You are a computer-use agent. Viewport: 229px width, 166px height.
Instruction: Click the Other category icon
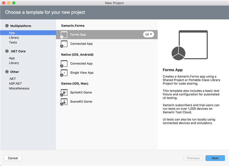[x=7, y=72]
